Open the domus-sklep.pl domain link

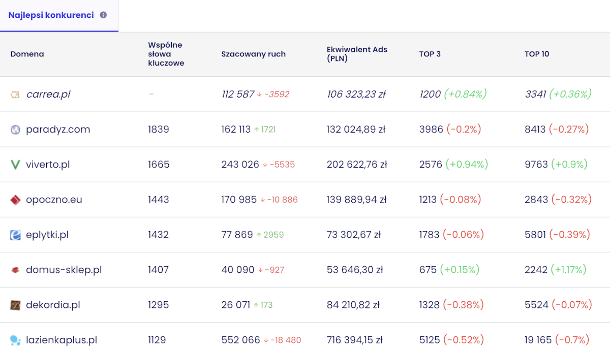(64, 270)
